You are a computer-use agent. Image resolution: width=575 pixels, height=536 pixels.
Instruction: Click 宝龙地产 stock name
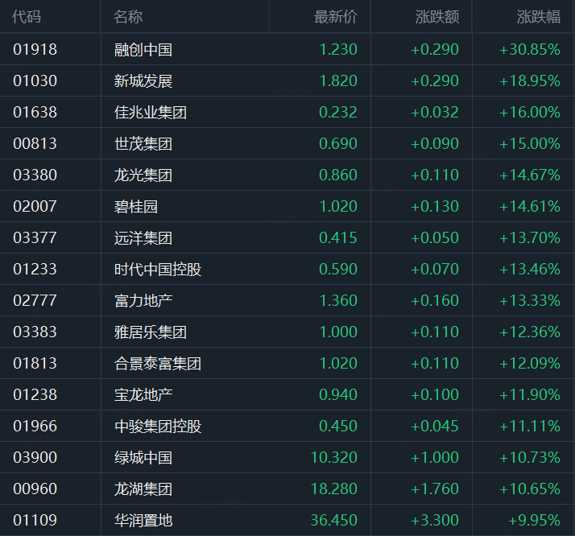coord(143,394)
